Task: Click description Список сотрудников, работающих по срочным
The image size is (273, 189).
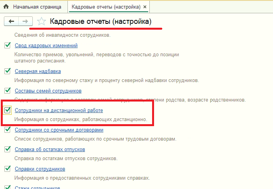Action: click(96, 139)
